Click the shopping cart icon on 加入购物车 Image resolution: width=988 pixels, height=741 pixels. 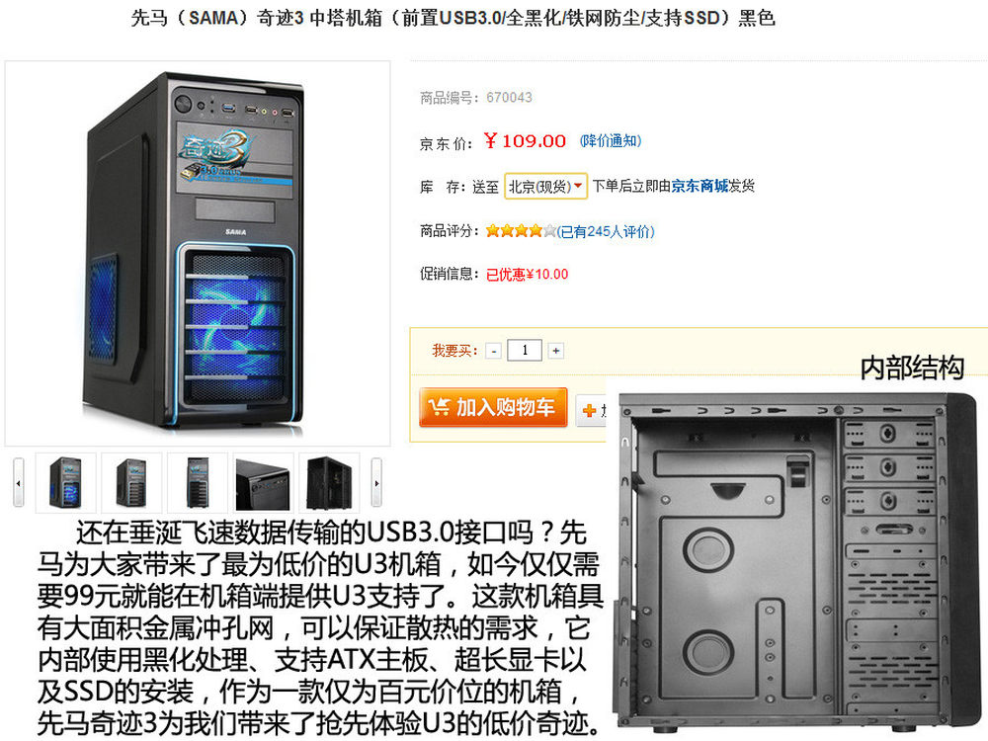439,407
